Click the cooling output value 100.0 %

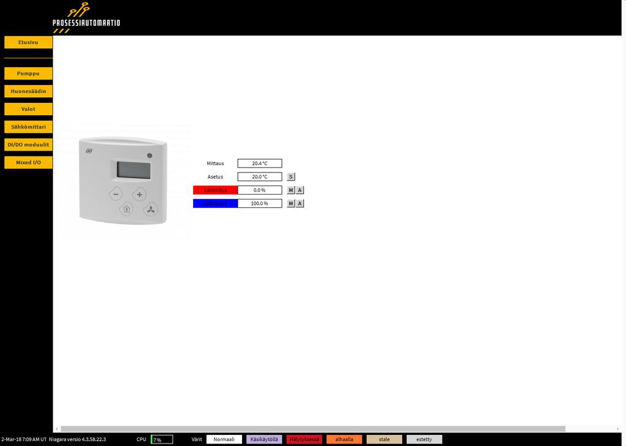click(260, 203)
